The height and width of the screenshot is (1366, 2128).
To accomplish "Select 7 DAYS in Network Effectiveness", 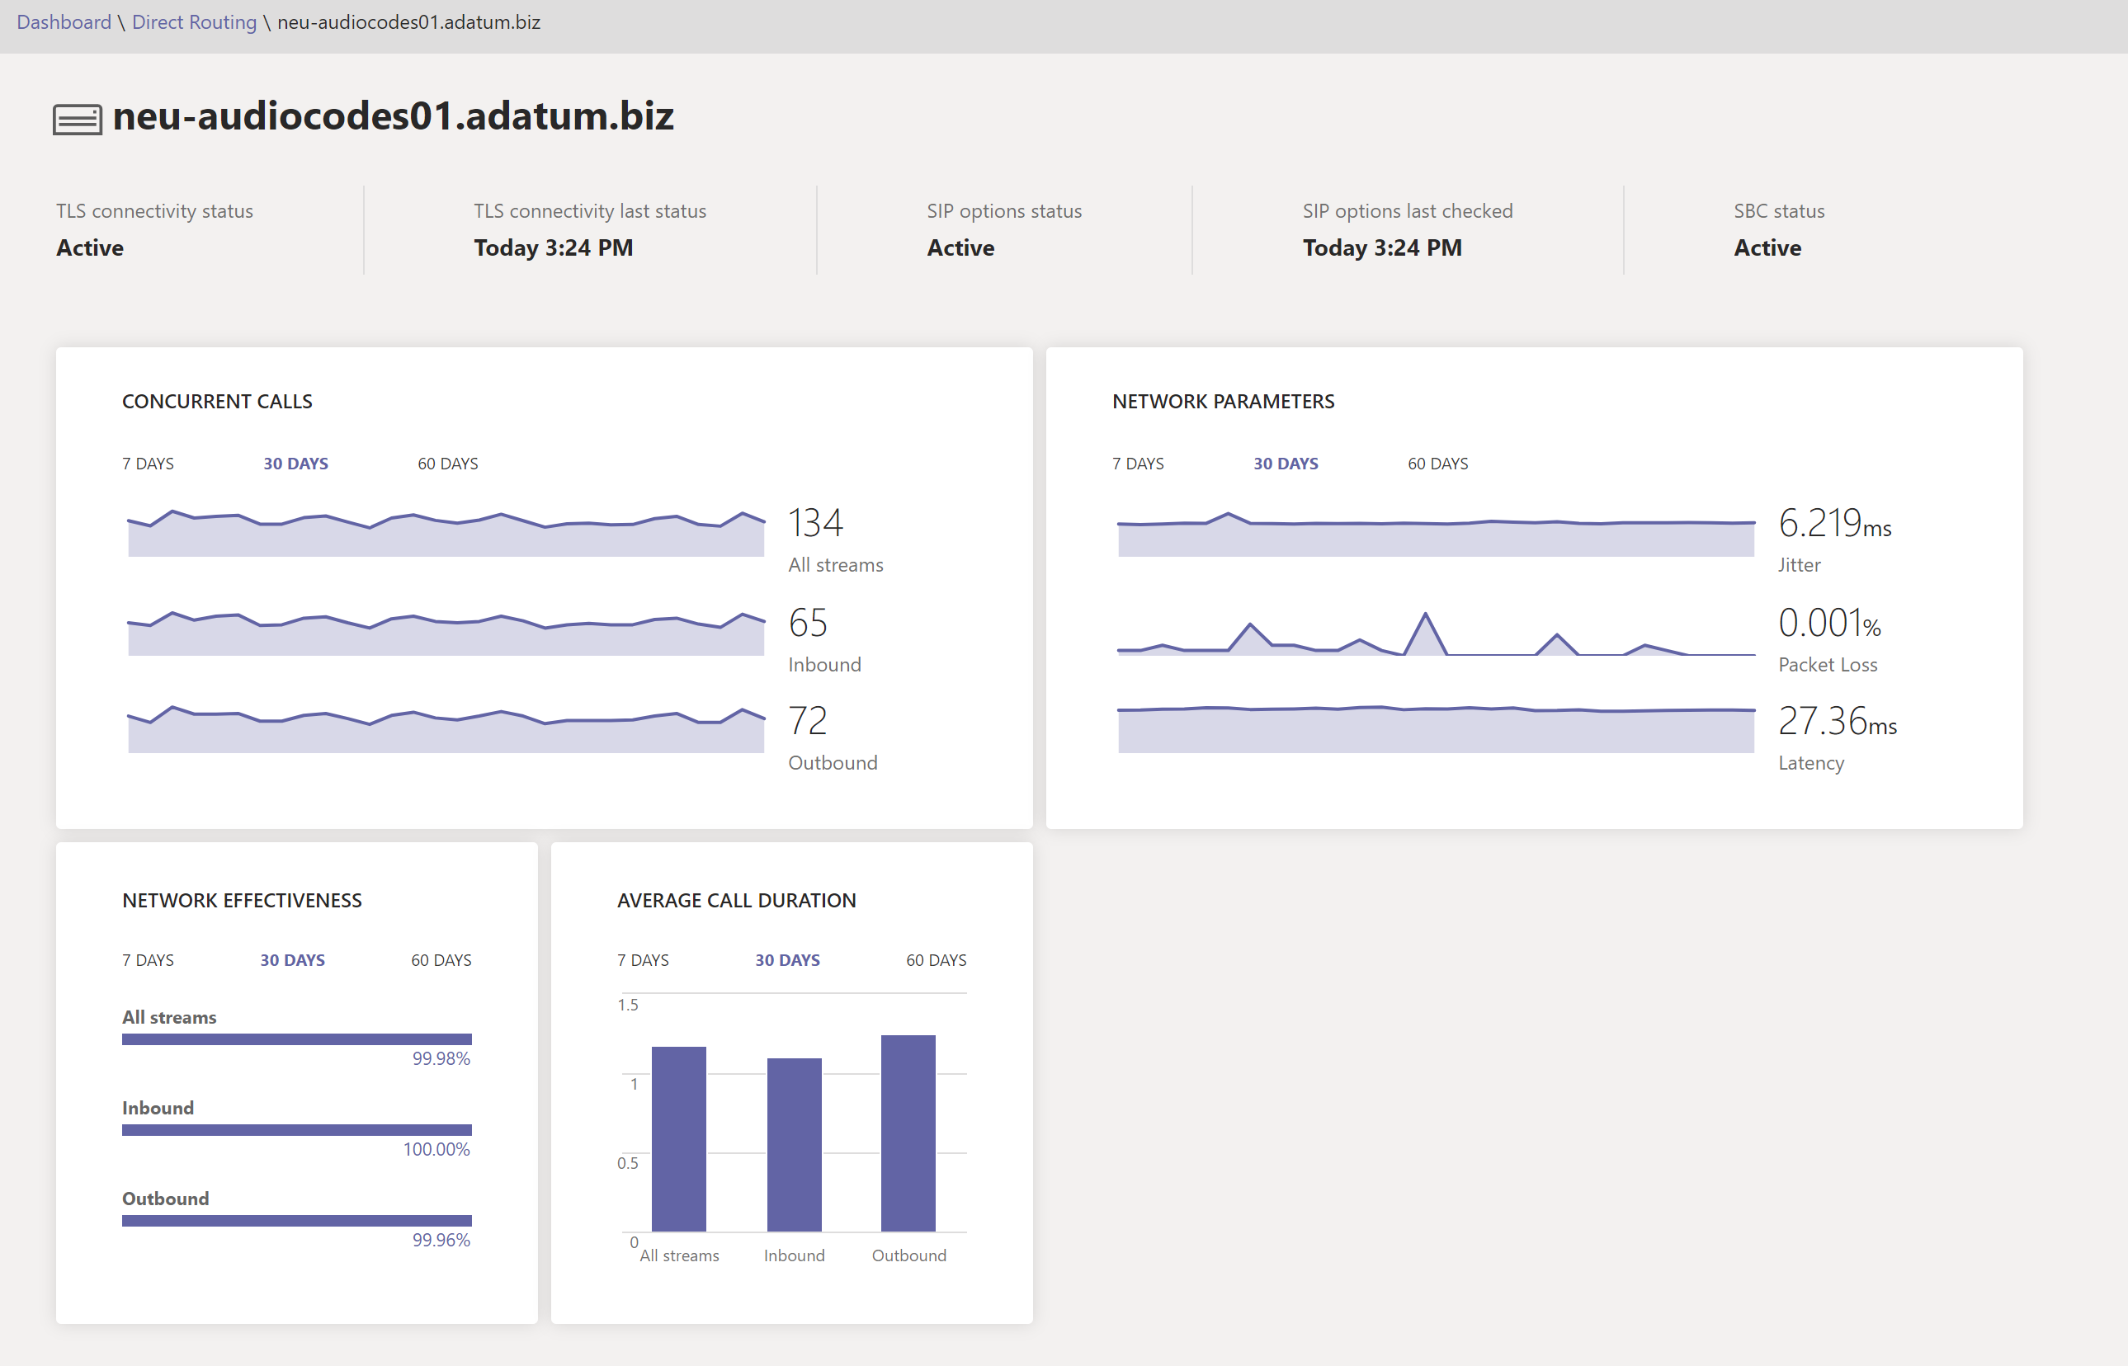I will (x=149, y=960).
